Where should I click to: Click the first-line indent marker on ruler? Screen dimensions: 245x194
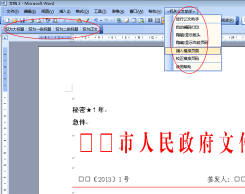pos(72,36)
